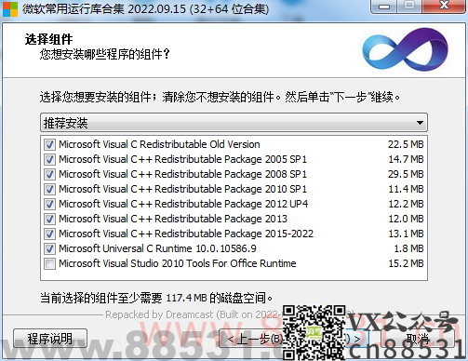
Task: Toggle Visual C++ Redistributable Package 2010 SP1 checkbox
Action: click(49, 189)
